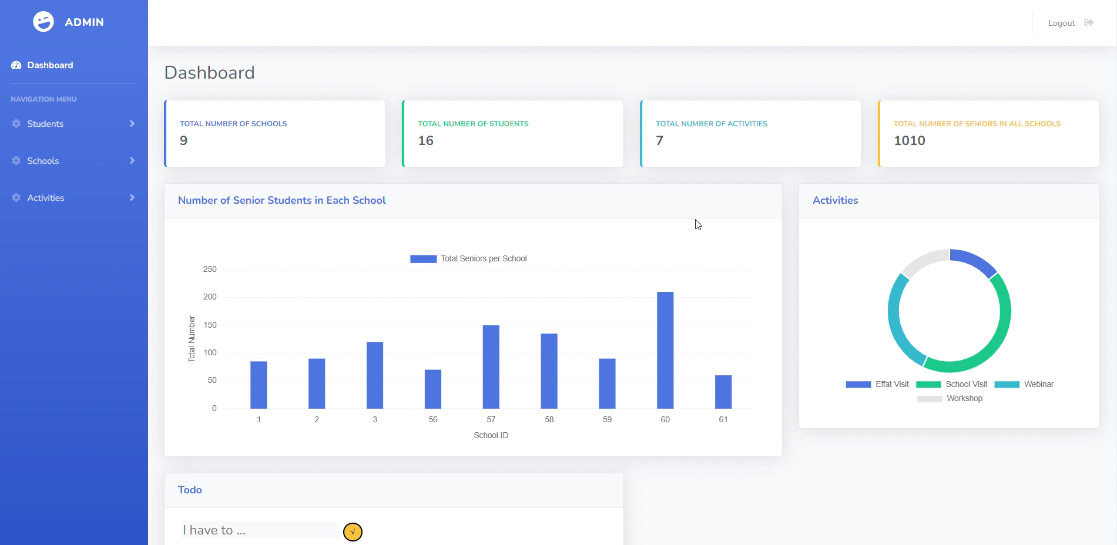Click the Logout link
The height and width of the screenshot is (545, 1117).
point(1061,22)
